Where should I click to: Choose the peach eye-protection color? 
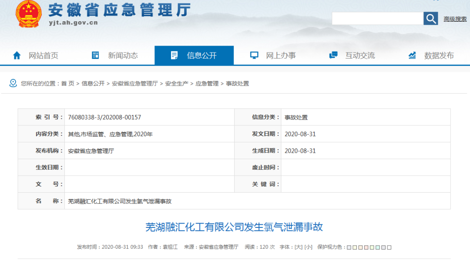click(360, 247)
